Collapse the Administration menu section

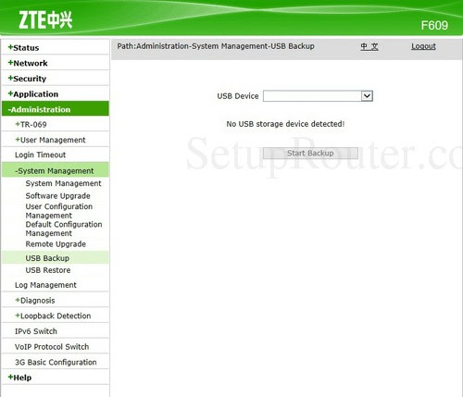(56, 109)
